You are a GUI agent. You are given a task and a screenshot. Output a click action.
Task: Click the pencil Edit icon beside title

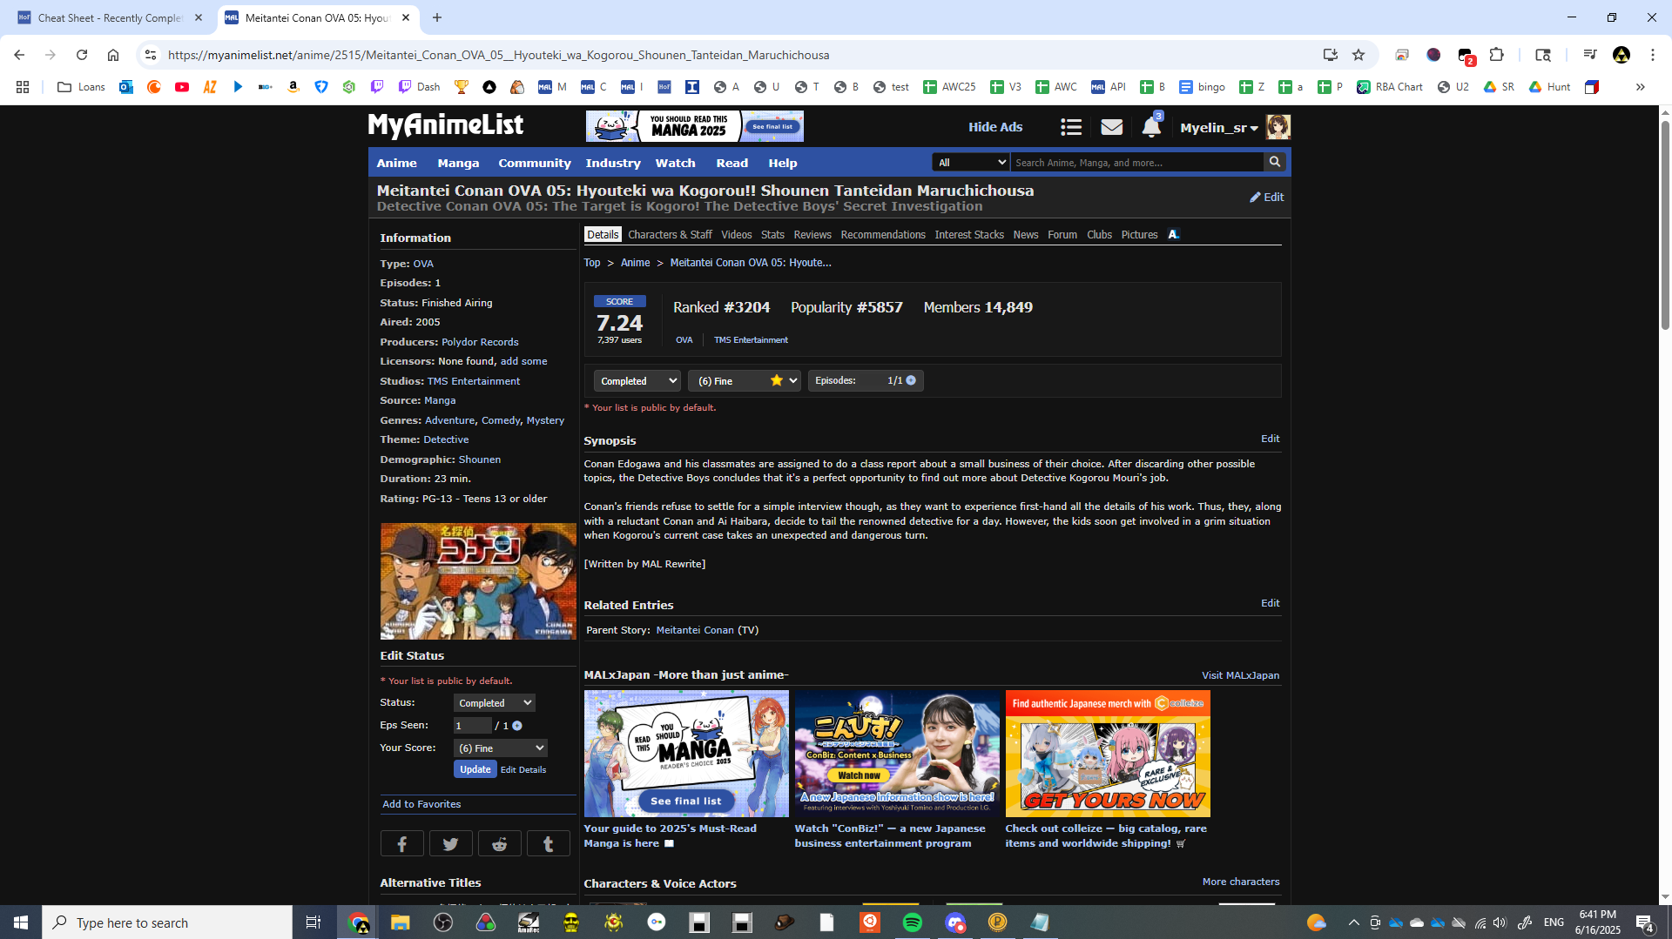[x=1267, y=198]
